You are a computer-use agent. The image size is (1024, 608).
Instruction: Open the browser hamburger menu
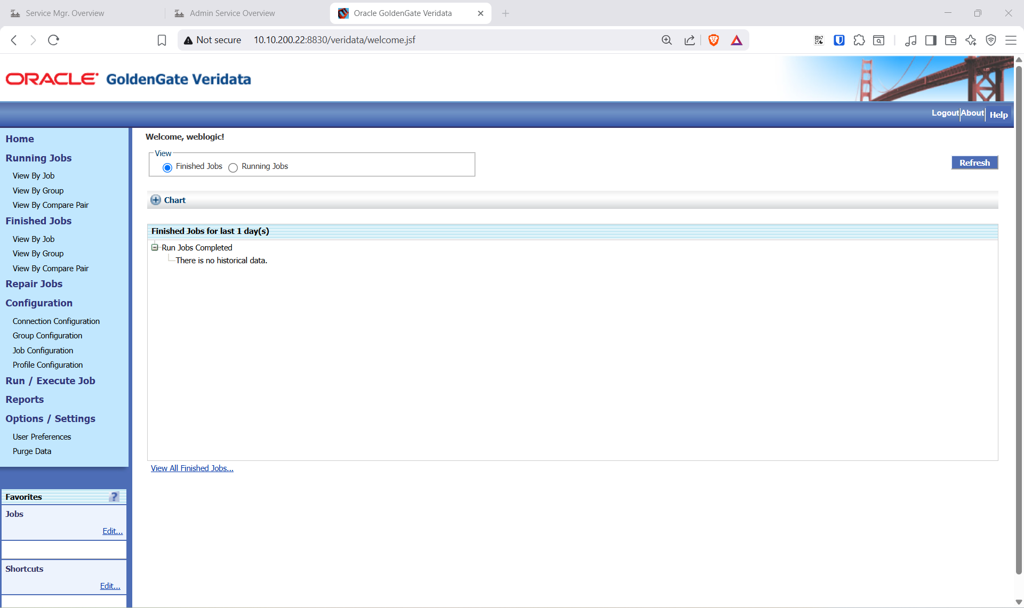(x=1011, y=40)
